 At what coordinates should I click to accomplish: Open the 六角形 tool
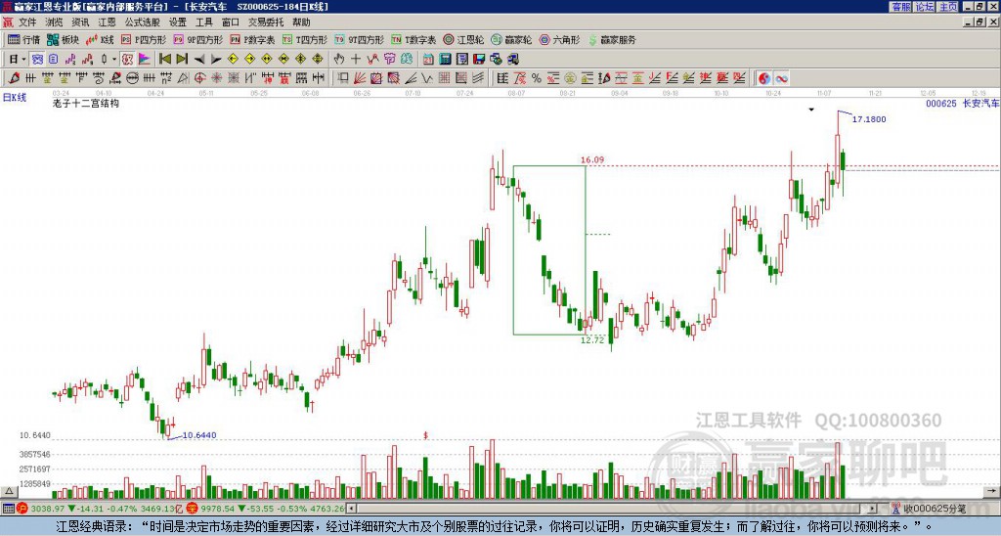pyautogui.click(x=559, y=39)
